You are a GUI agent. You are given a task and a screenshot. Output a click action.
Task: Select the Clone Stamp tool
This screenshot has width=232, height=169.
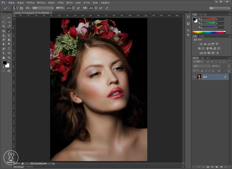(x=4, y=35)
